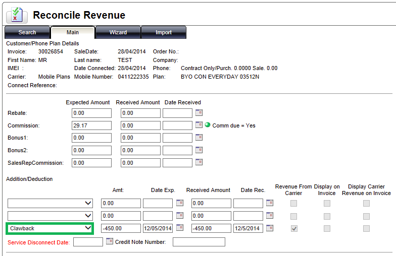Toggle Display on Invoice for Clawback row
The image size is (396, 256).
point(327,229)
